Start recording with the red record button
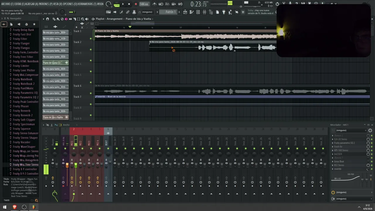375x211 pixels. [136, 4]
